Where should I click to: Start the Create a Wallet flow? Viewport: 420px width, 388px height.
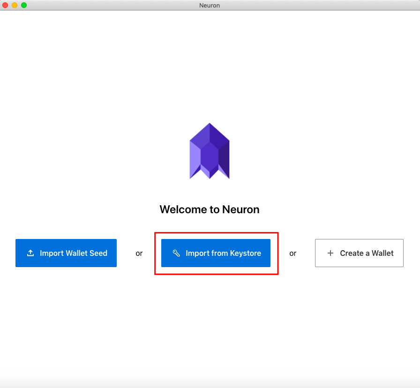tap(359, 253)
